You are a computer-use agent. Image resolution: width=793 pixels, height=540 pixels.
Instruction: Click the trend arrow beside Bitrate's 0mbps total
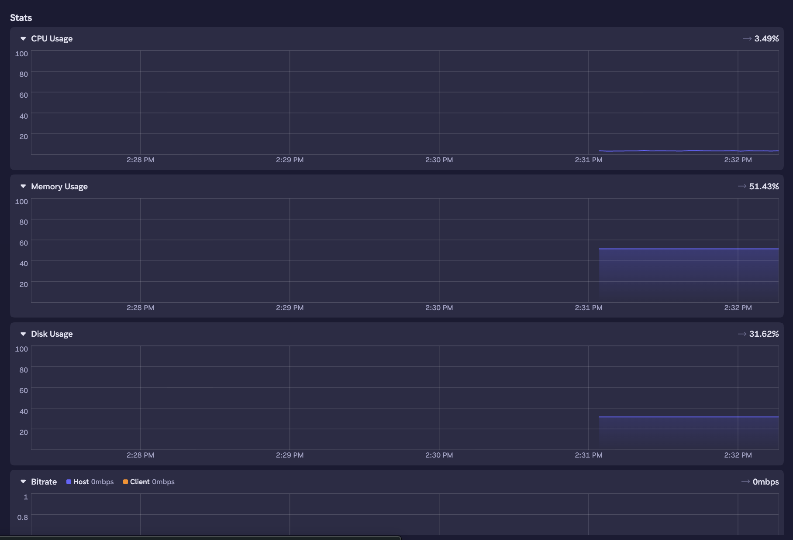745,482
